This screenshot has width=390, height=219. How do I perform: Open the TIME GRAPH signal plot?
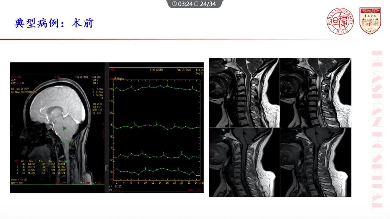156,128
